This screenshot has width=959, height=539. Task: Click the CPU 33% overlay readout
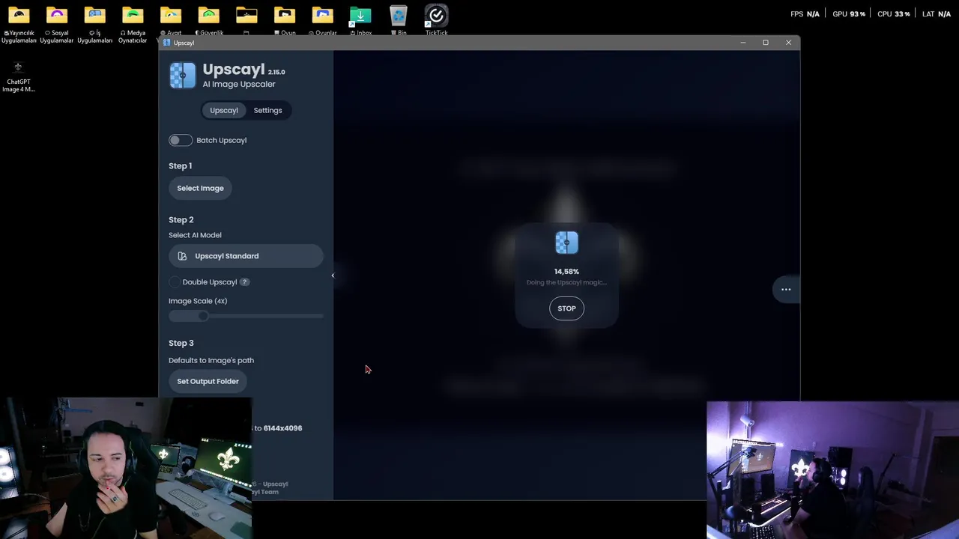coord(894,14)
